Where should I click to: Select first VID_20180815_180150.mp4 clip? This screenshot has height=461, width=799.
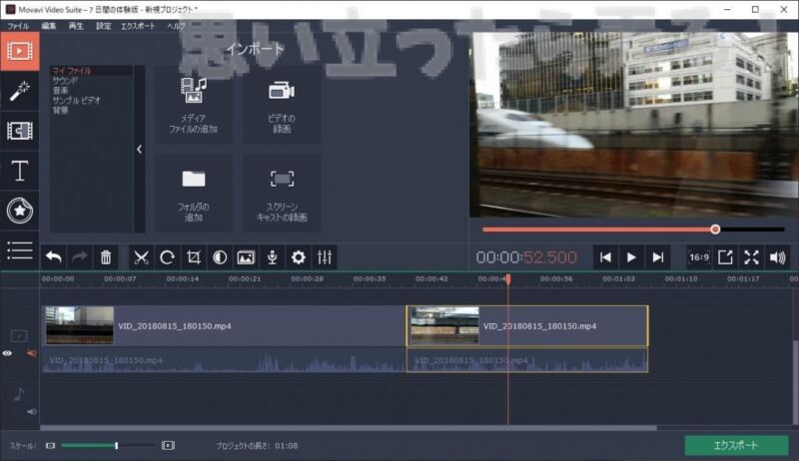[224, 326]
